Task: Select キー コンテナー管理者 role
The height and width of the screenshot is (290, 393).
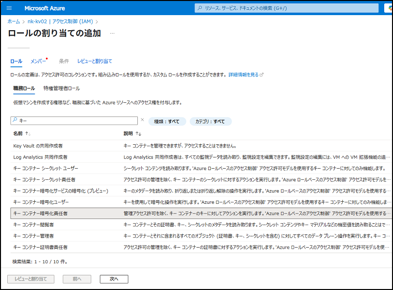Action: click(x=201, y=236)
